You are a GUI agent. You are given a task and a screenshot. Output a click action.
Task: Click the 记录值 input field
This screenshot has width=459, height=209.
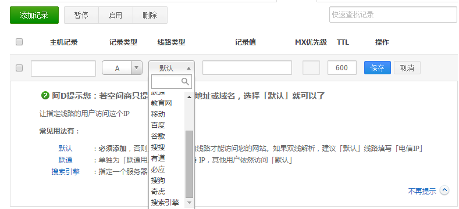coord(247,68)
